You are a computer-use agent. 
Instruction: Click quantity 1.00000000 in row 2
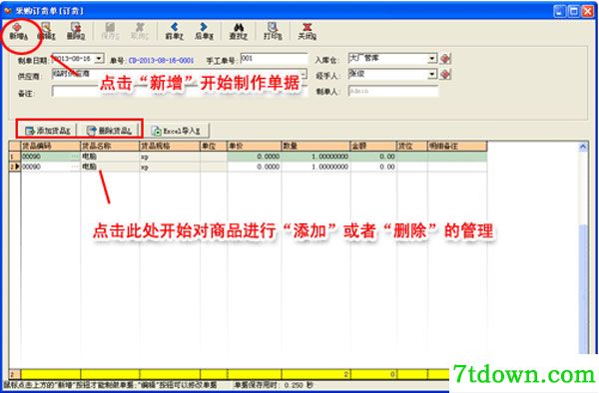[x=315, y=167]
